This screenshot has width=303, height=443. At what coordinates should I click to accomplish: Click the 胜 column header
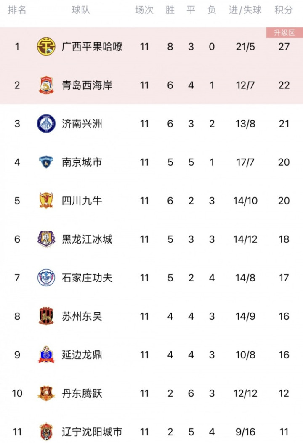point(170,10)
